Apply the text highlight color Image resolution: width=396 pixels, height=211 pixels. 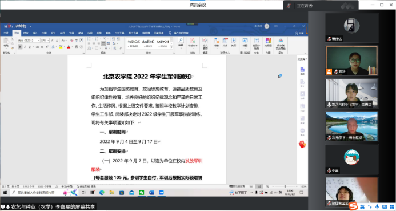61,47
